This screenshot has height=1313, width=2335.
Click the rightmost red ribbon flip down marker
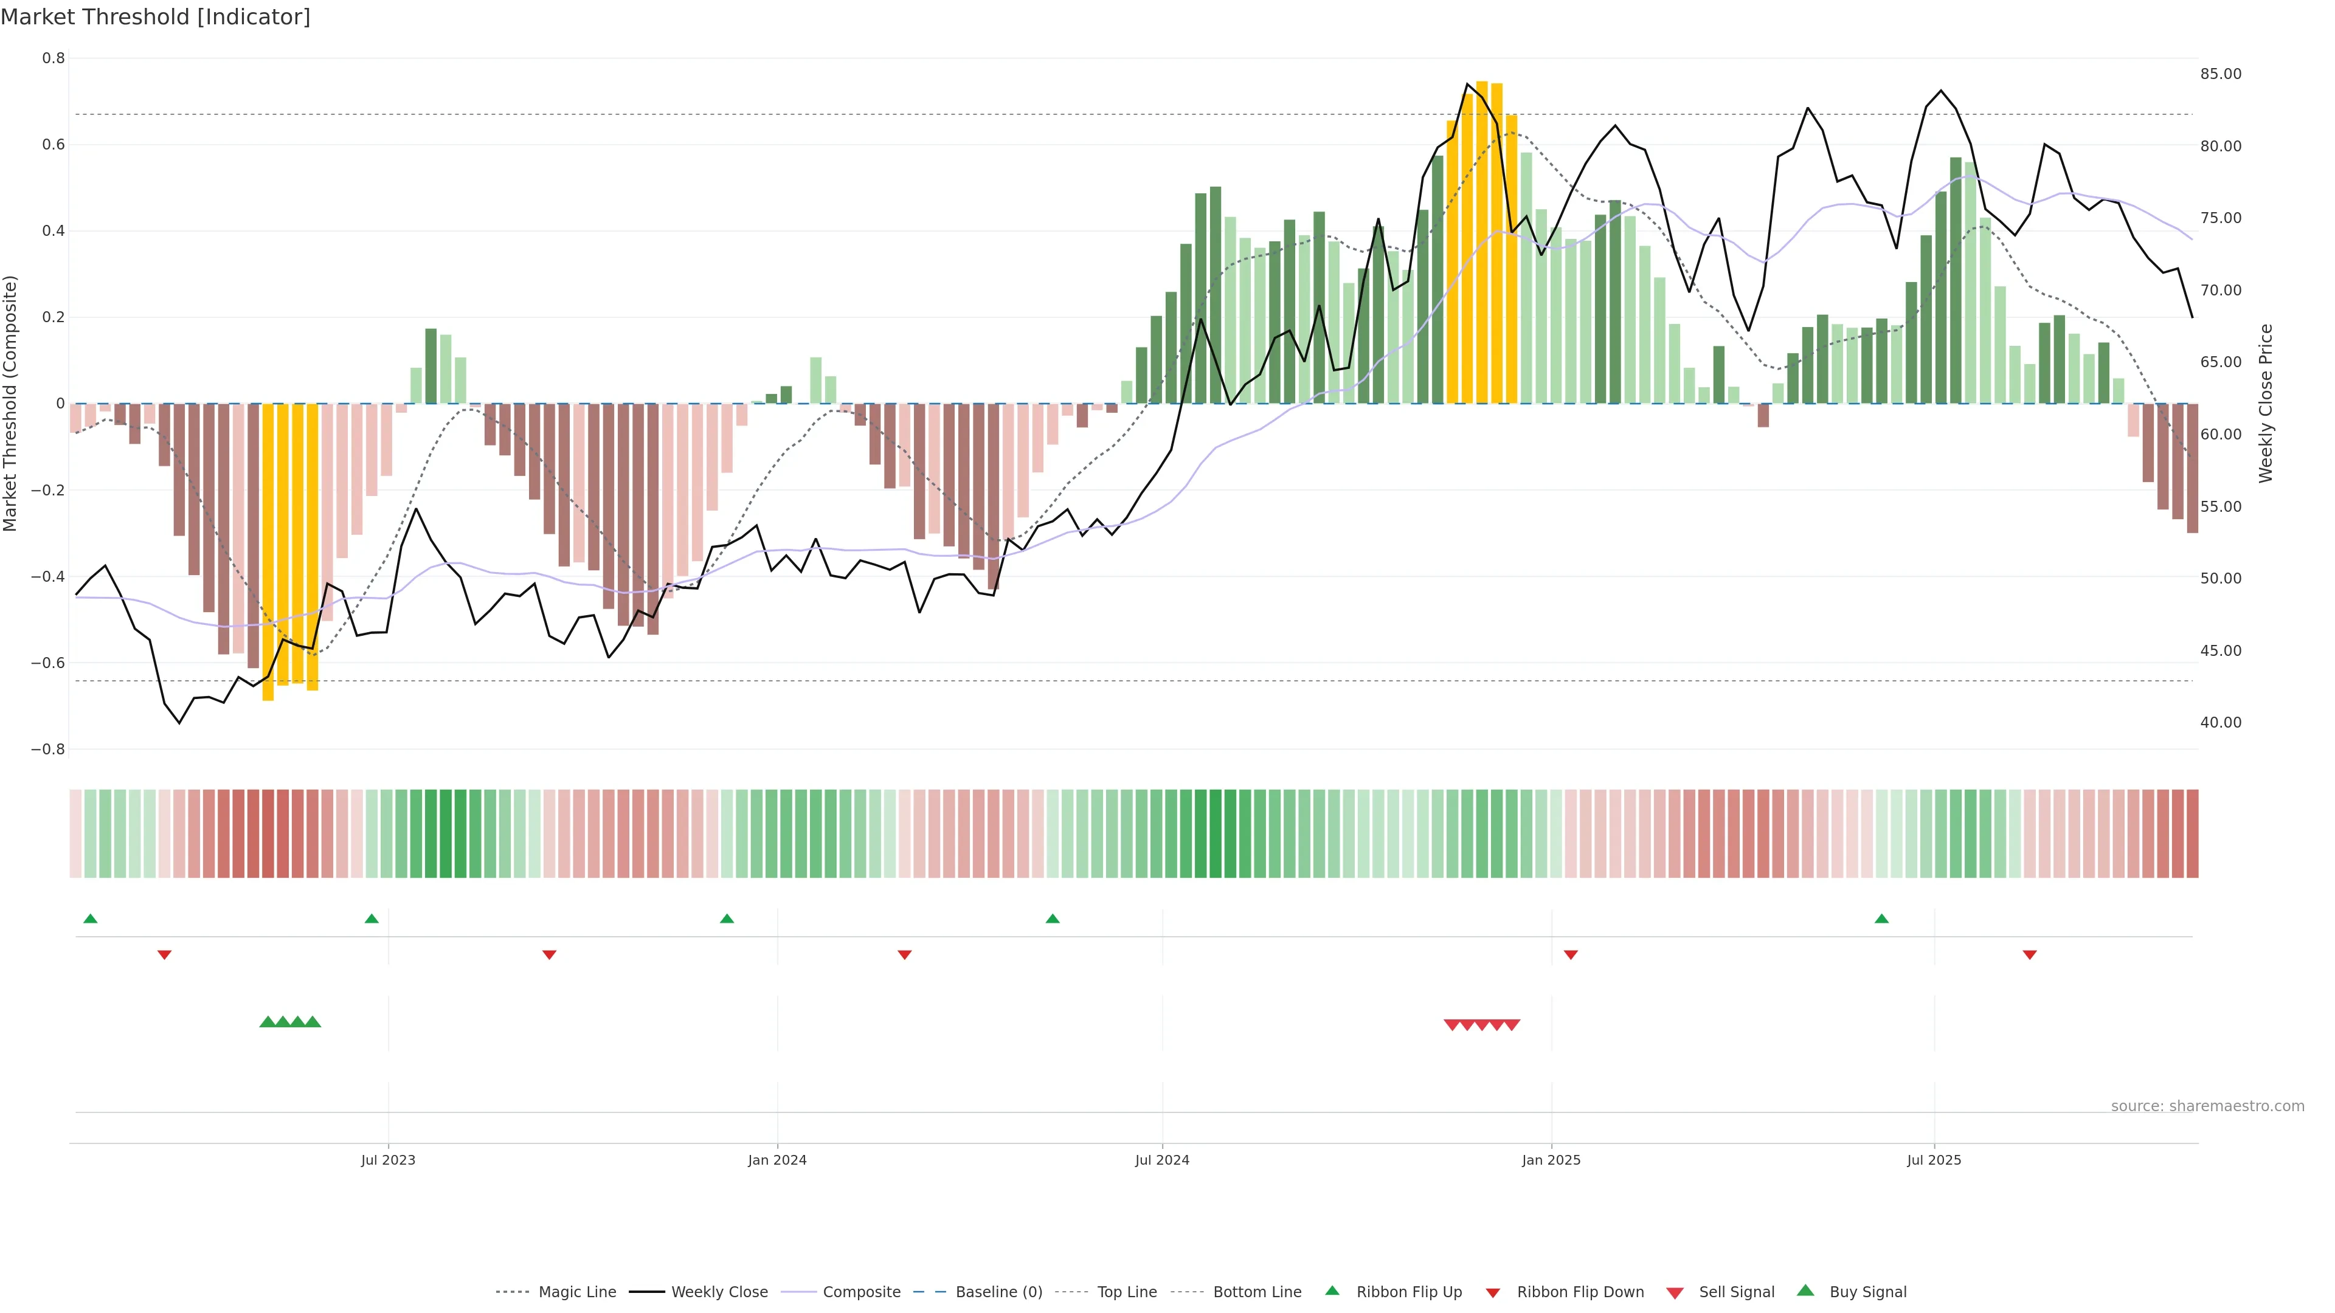pos(2030,954)
